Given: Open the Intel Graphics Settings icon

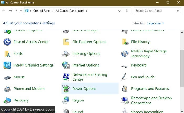Looking at the screenshot, I should coord(7,65).
